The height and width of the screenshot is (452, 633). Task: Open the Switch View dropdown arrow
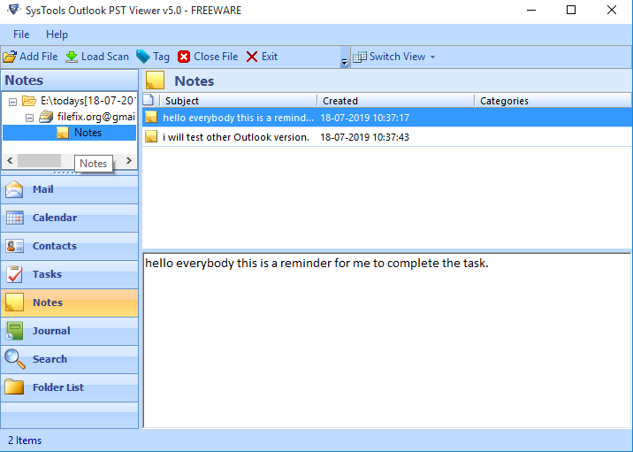(x=433, y=57)
